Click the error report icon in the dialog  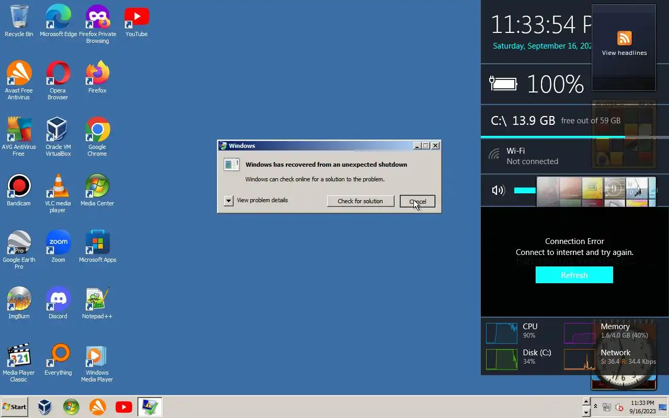click(x=232, y=165)
